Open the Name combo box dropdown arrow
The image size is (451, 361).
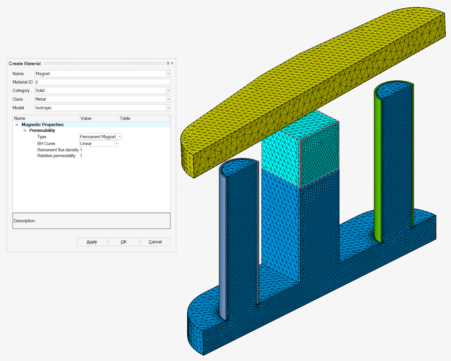pyautogui.click(x=168, y=74)
